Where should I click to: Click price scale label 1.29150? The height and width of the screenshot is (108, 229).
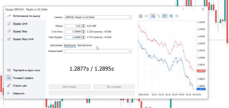click(201, 50)
